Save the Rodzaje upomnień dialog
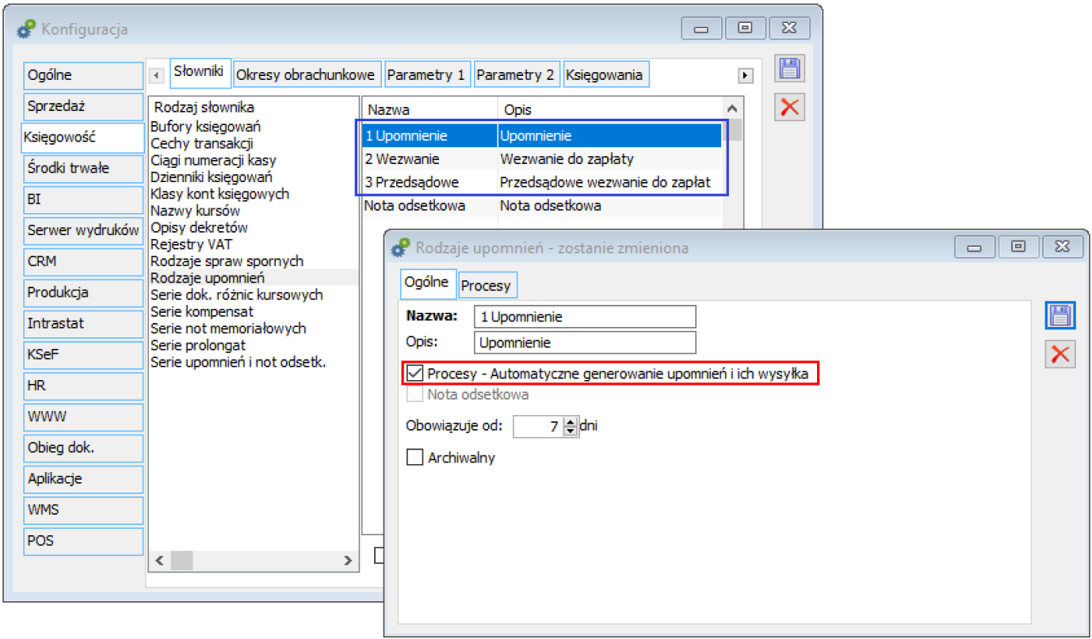Screen dimensions: 1092x639 tap(1060, 316)
